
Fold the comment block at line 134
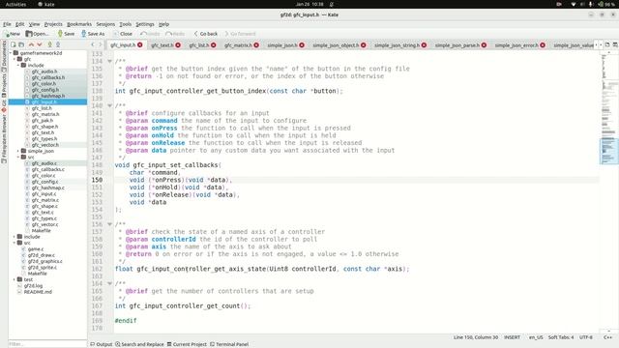coord(109,61)
